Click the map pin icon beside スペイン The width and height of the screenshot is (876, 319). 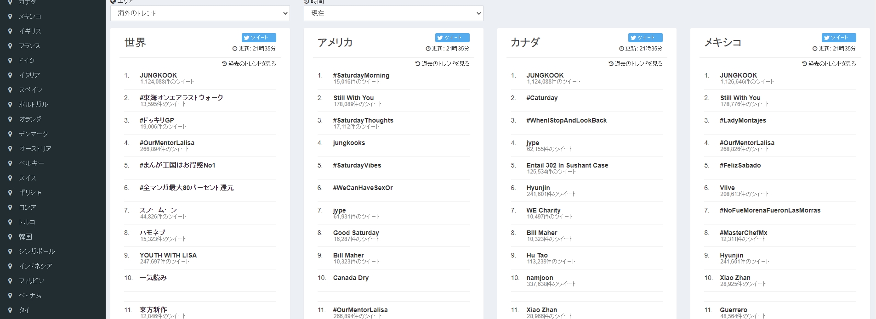click(x=10, y=90)
